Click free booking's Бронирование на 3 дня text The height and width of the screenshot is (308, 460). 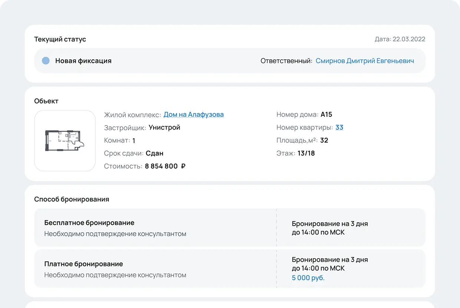[330, 224]
